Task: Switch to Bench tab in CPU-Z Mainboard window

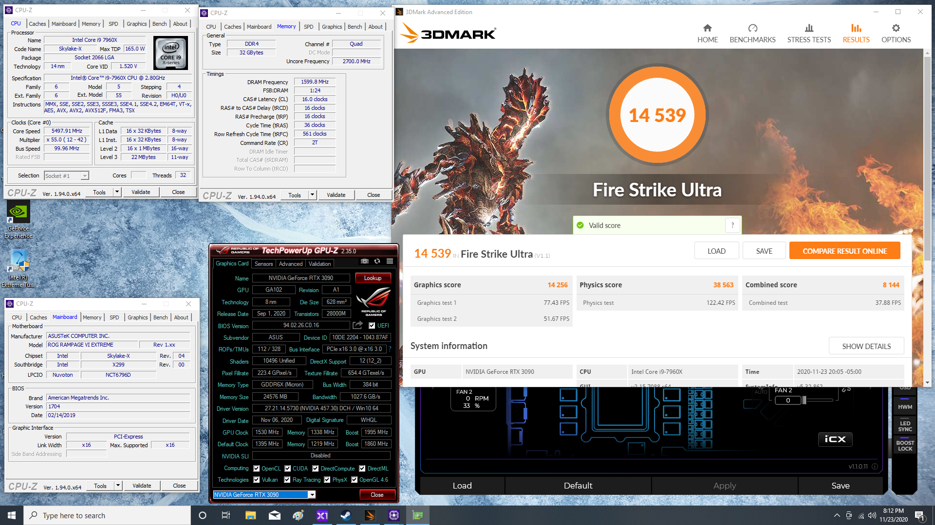Action: (x=160, y=317)
